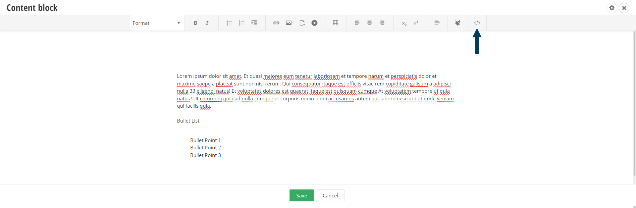
Task: Insert video with play icon
Action: point(314,23)
